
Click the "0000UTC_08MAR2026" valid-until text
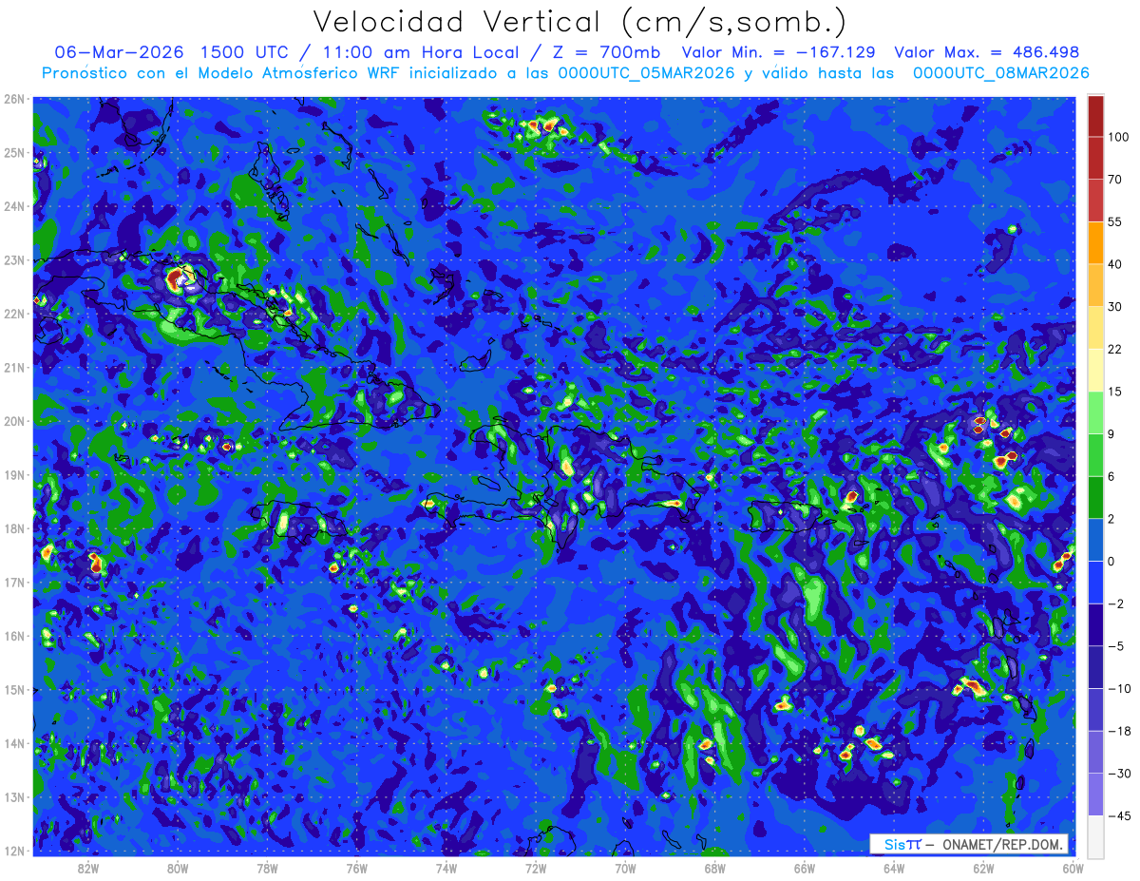[1001, 72]
